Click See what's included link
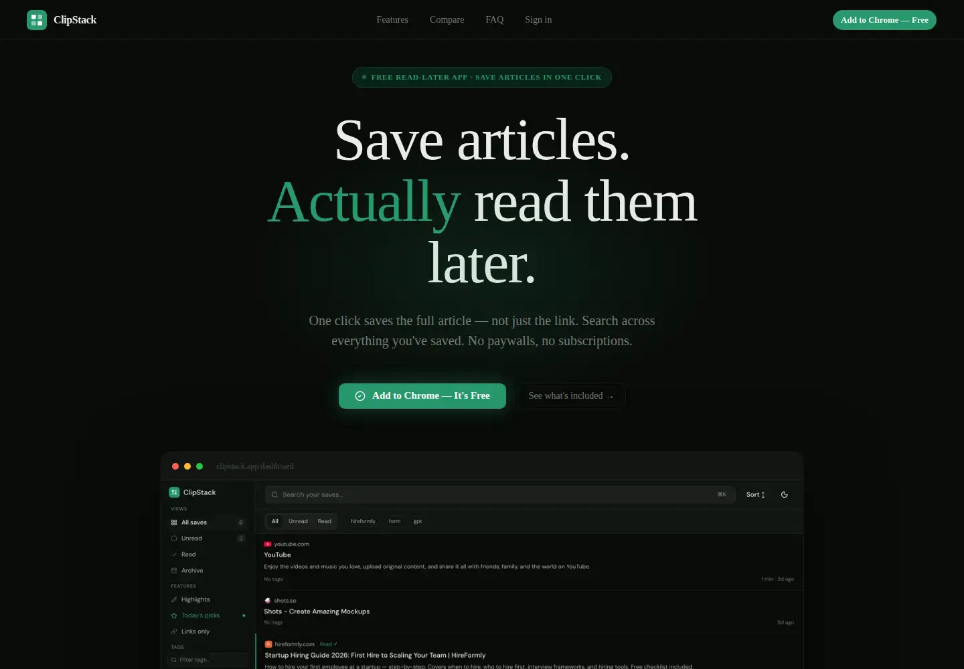 tap(572, 396)
